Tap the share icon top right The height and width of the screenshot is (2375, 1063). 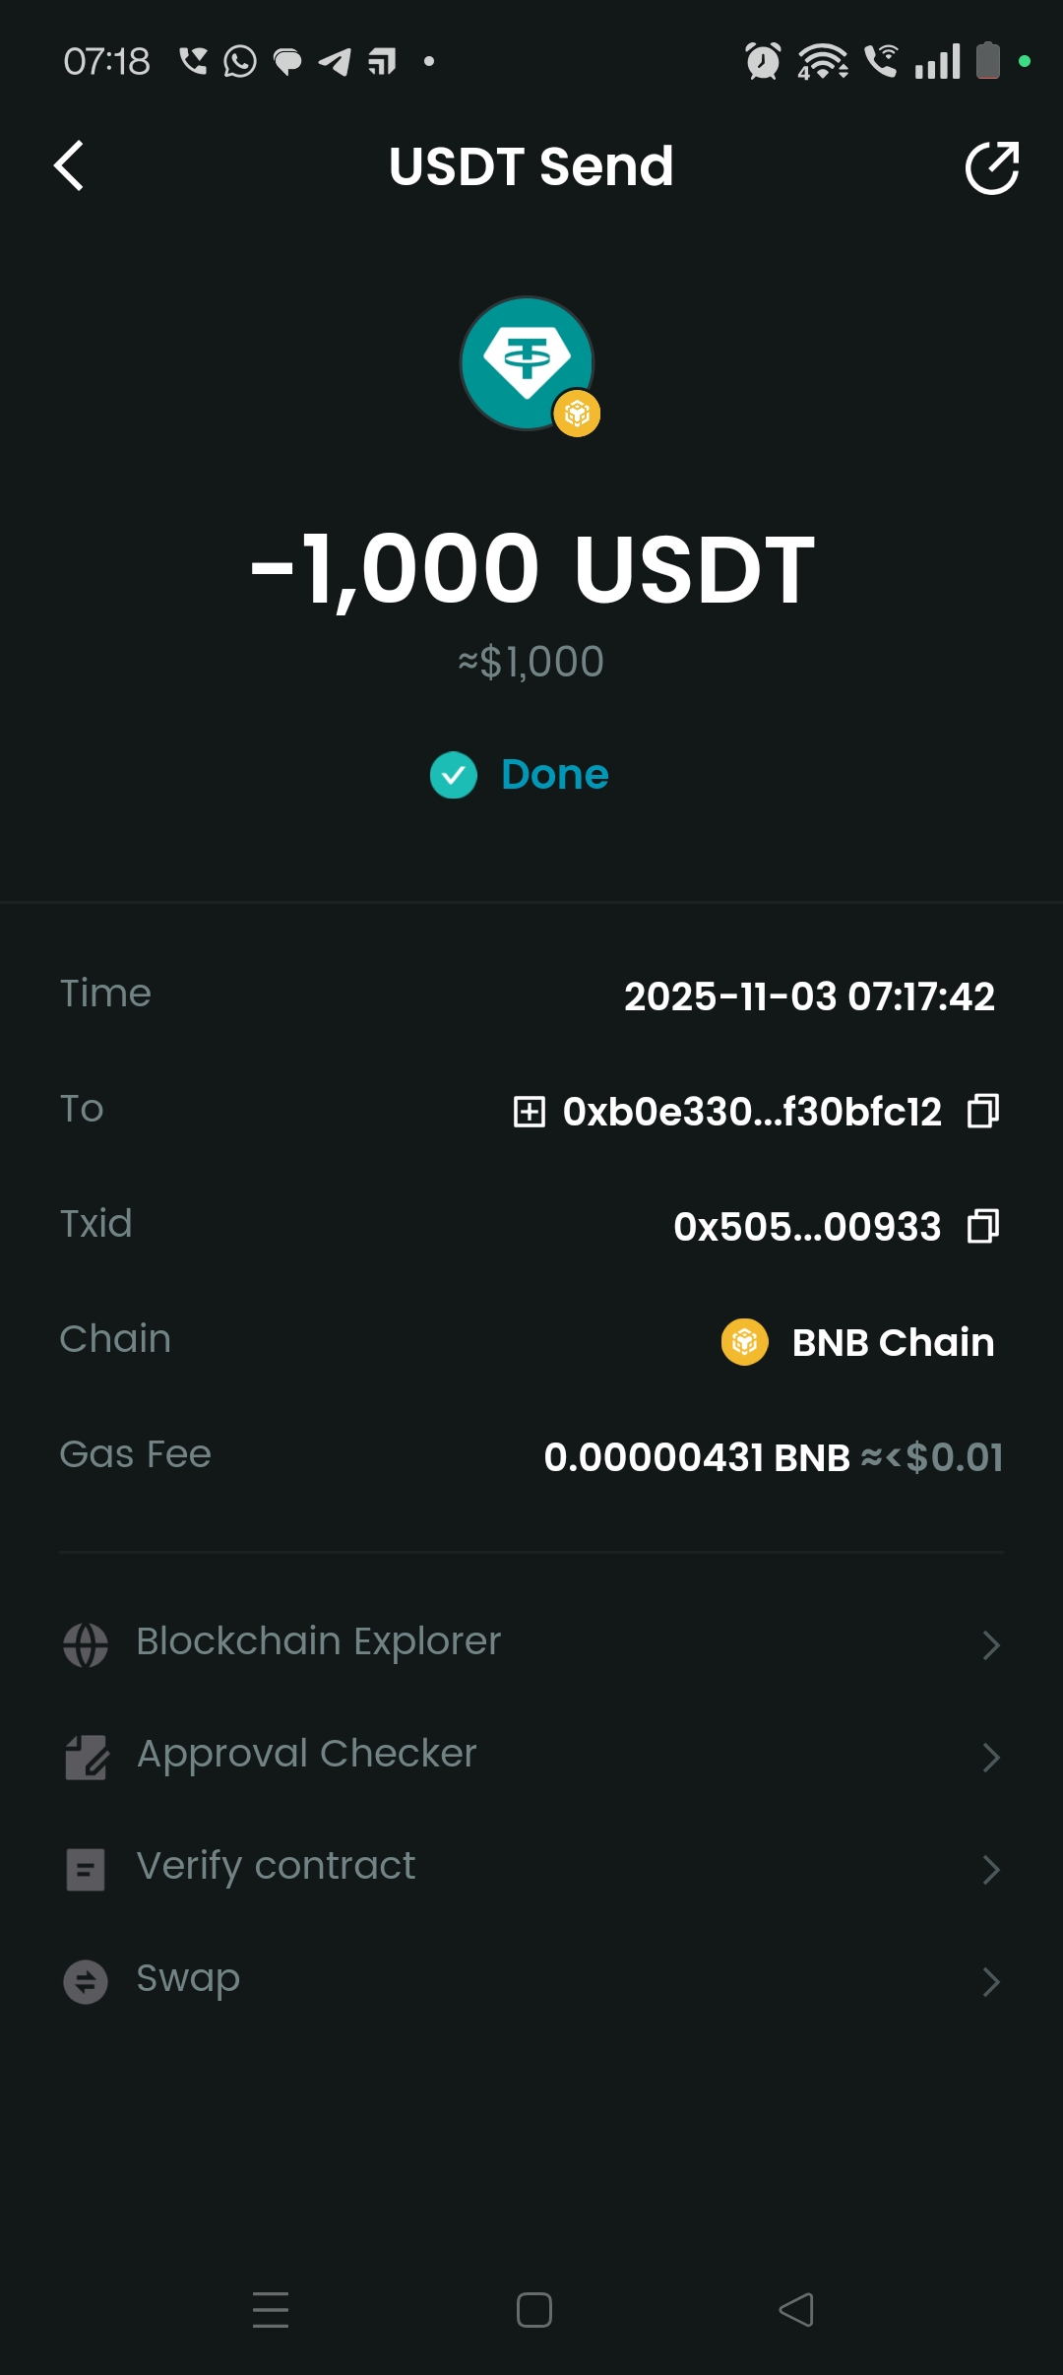(991, 167)
